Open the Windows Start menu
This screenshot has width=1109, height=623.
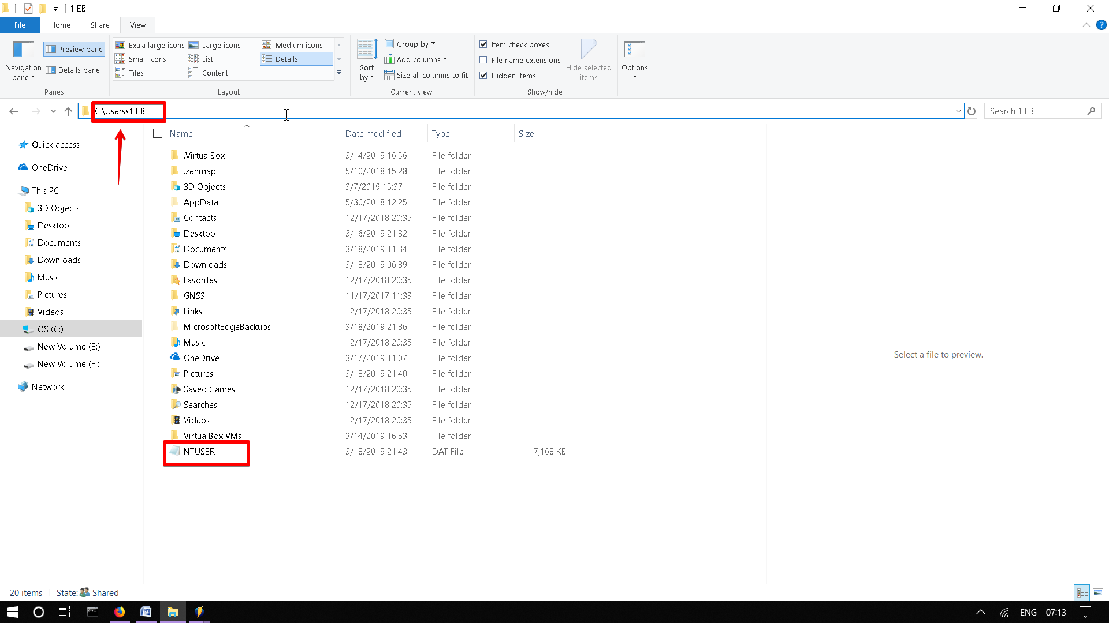pyautogui.click(x=12, y=612)
